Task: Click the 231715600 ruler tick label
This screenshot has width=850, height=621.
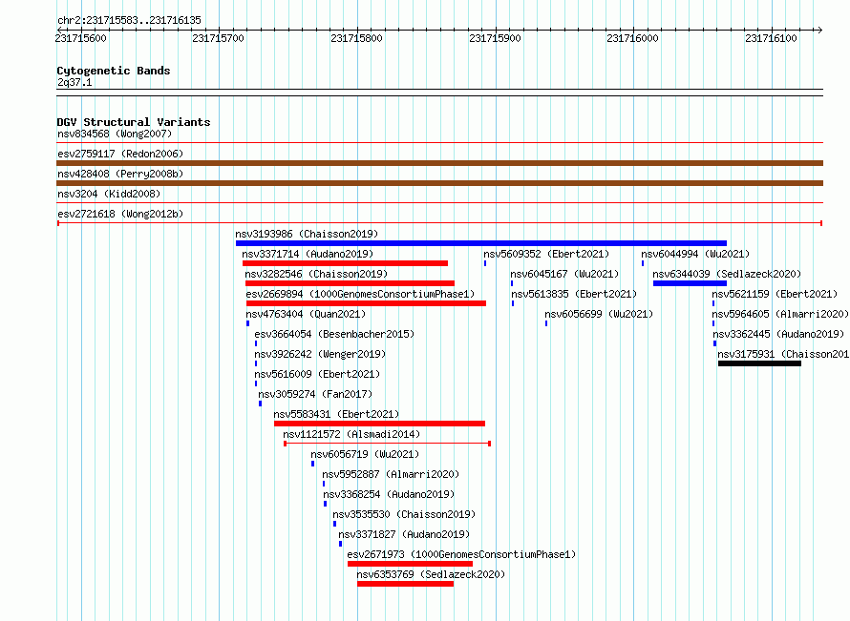Action: tap(81, 38)
